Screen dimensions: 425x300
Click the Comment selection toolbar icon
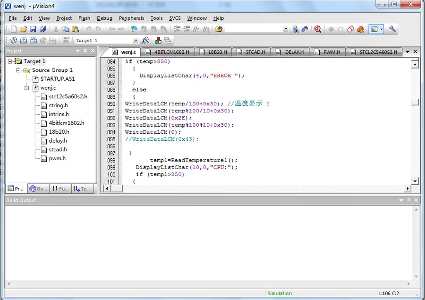[195, 29]
